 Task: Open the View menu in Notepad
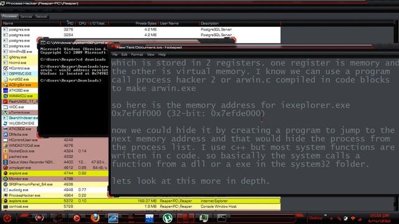(151, 55)
